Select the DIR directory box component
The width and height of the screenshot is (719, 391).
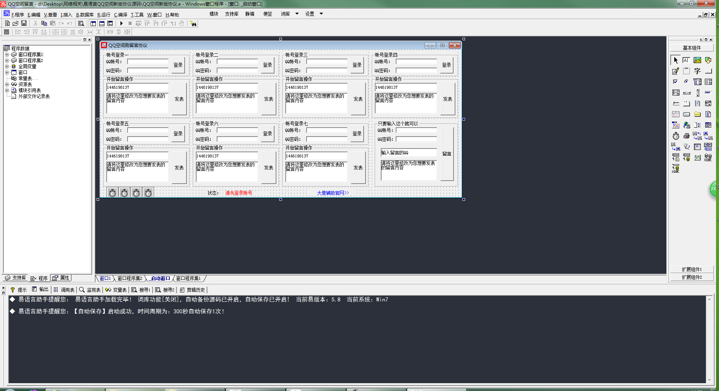tap(697, 114)
